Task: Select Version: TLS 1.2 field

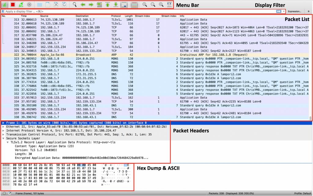Action: (x=36, y=150)
